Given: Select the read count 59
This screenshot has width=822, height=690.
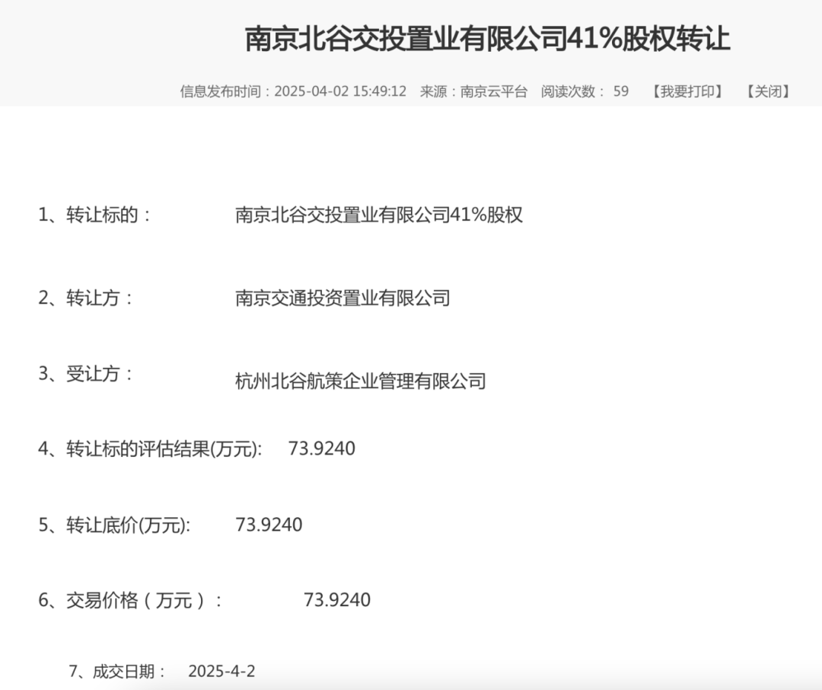Looking at the screenshot, I should pos(621,91).
